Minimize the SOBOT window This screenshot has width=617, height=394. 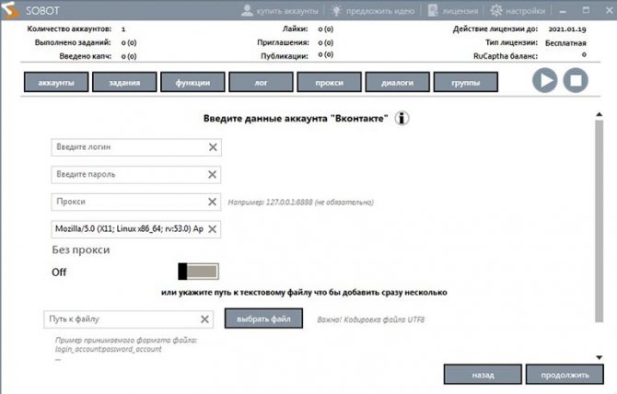click(563, 11)
